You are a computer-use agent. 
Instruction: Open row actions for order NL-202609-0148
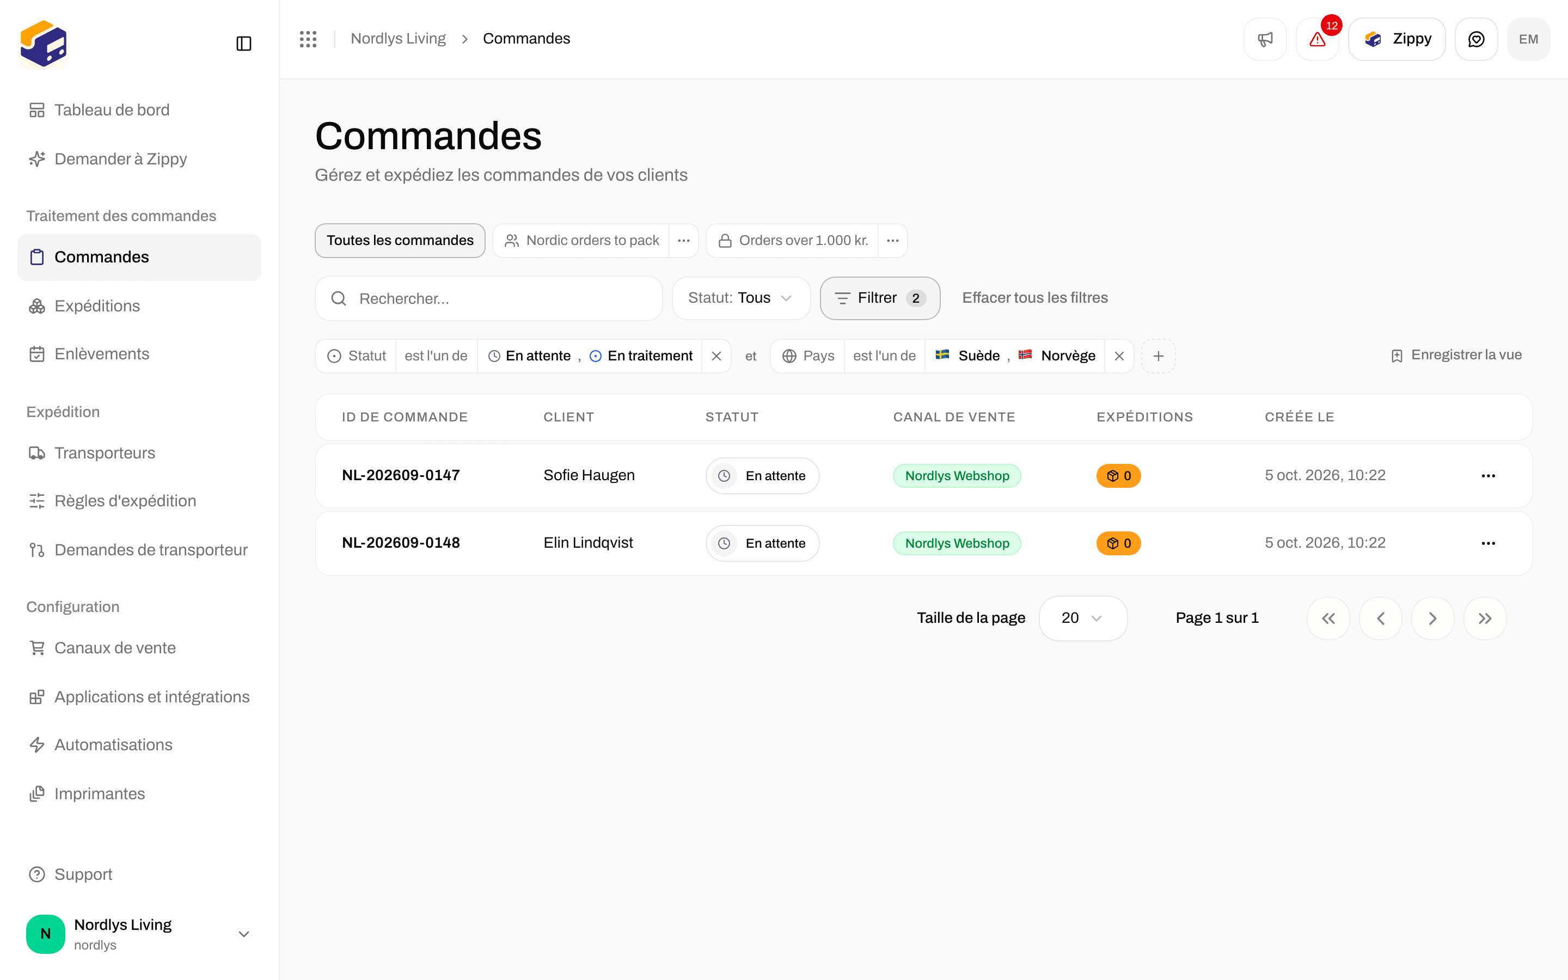(1489, 543)
